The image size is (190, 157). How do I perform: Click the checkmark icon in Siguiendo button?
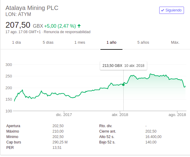tap(163, 10)
